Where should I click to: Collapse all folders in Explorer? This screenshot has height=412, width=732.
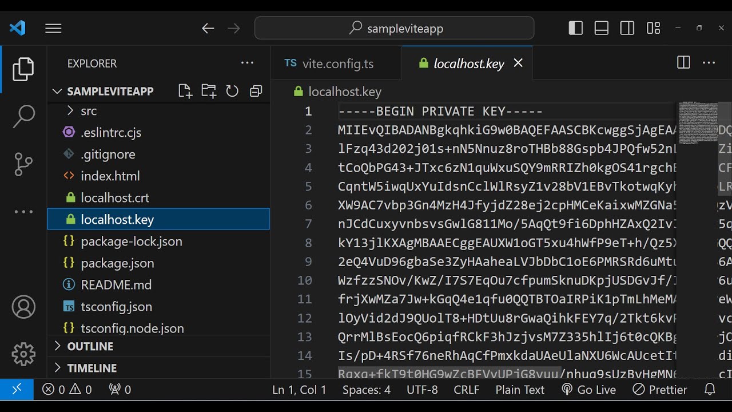[x=256, y=91]
